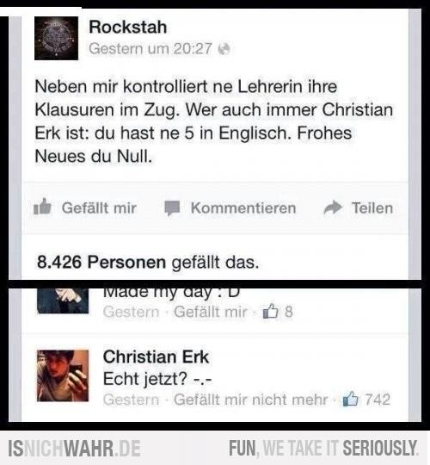
Task: Open the Rockstah page name link
Action: pos(128,27)
